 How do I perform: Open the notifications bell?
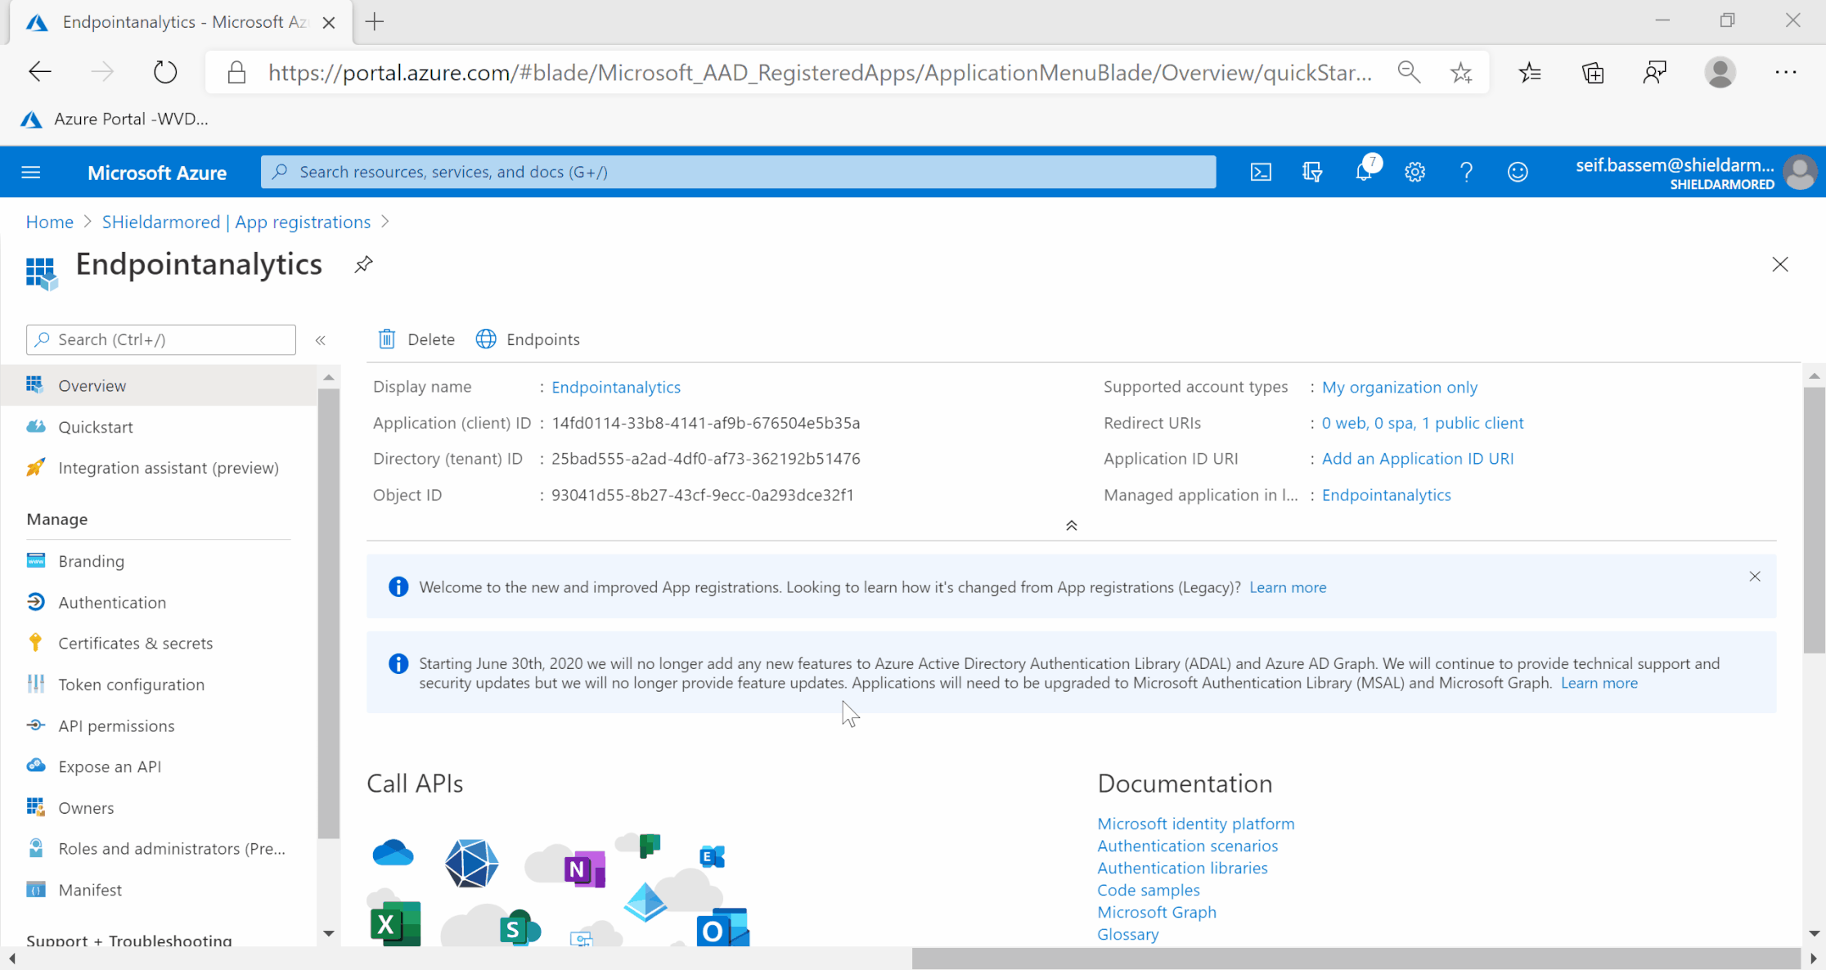coord(1364,172)
